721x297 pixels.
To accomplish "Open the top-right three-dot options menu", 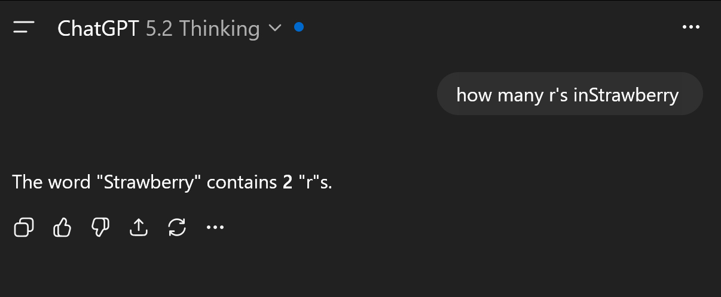I will click(x=691, y=27).
